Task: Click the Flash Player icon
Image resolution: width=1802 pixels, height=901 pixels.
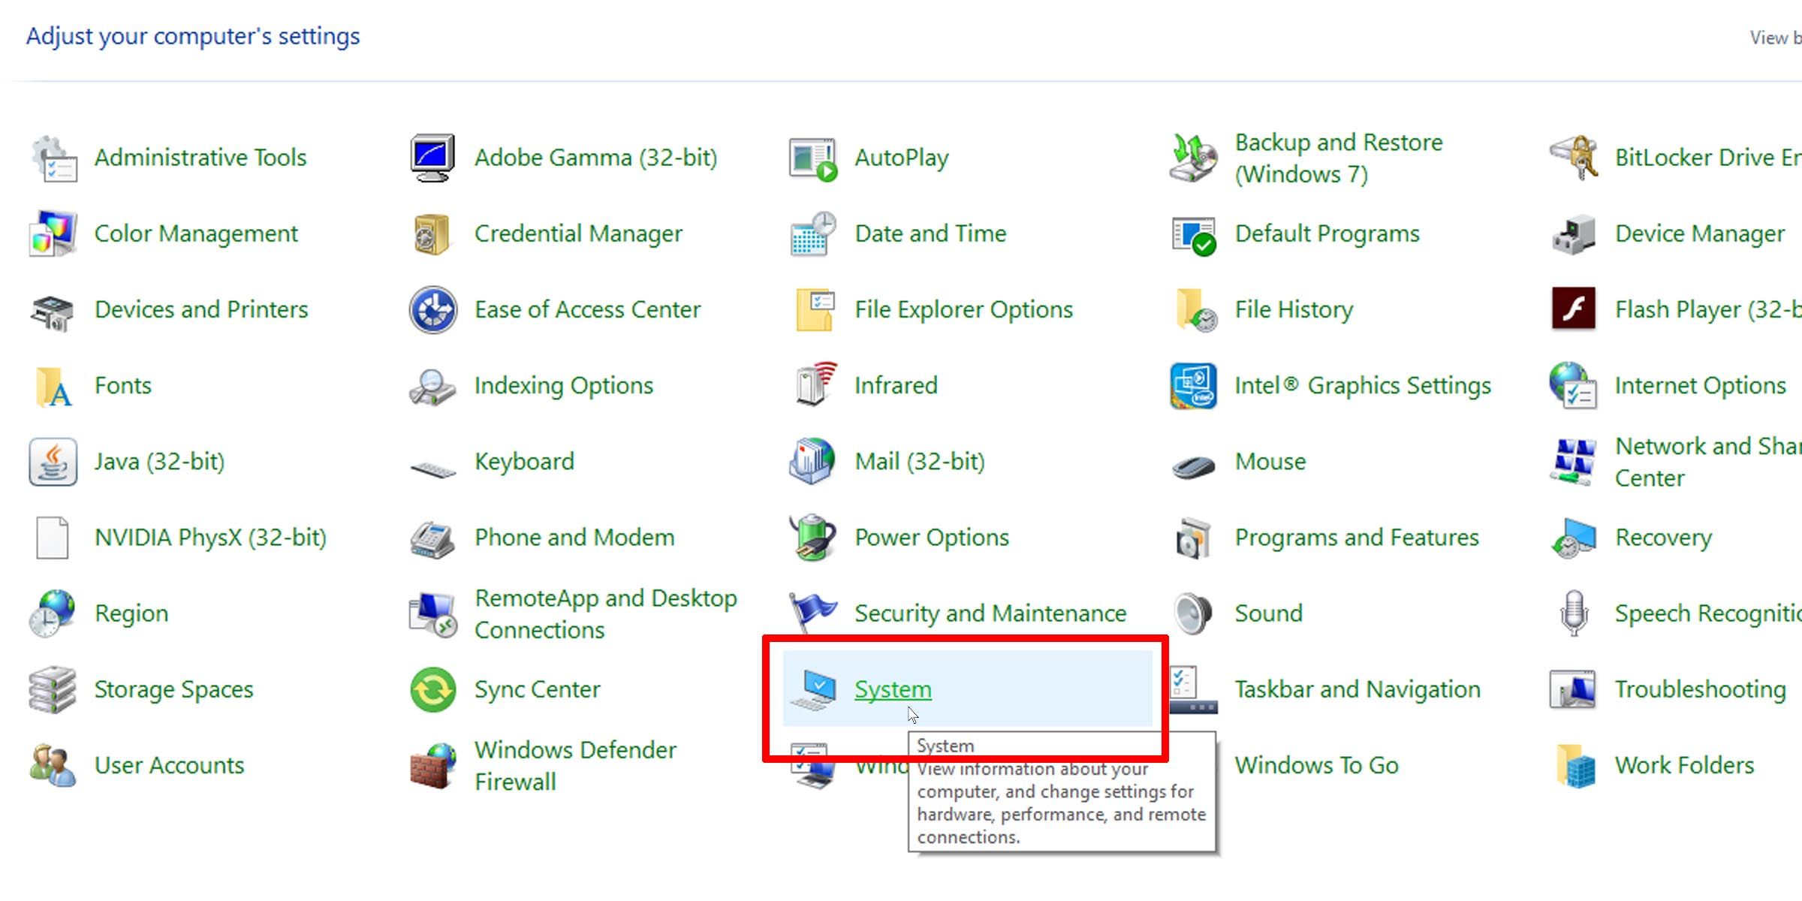Action: point(1573,309)
